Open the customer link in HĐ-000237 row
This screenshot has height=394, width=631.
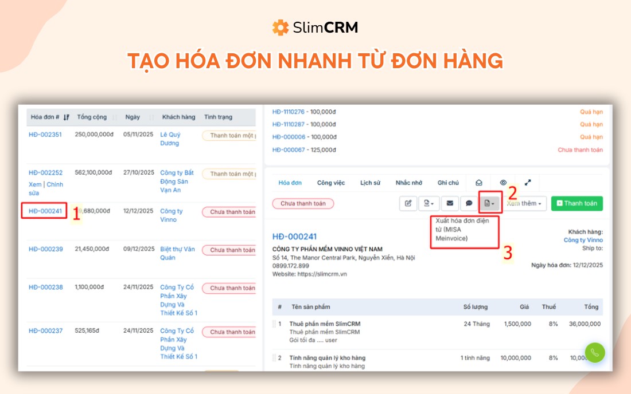coord(178,344)
